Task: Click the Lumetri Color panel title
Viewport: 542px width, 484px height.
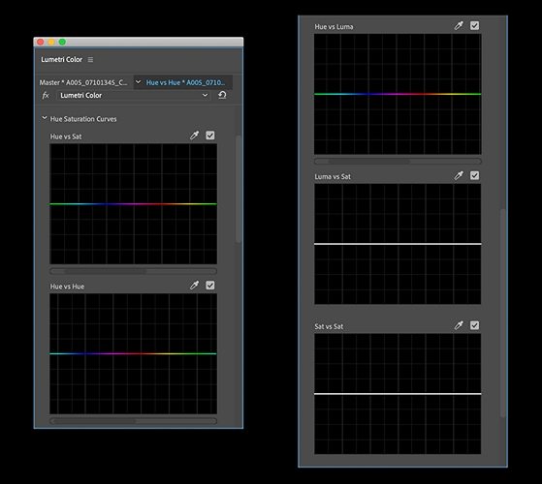Action: coord(61,59)
